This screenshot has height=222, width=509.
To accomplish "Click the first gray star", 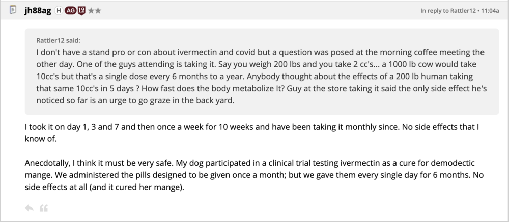I will [91, 11].
